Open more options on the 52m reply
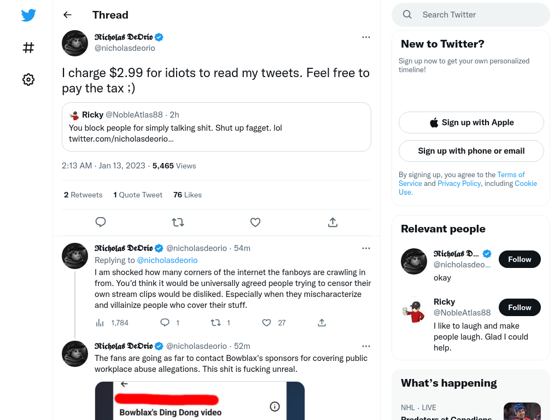 coord(366,346)
